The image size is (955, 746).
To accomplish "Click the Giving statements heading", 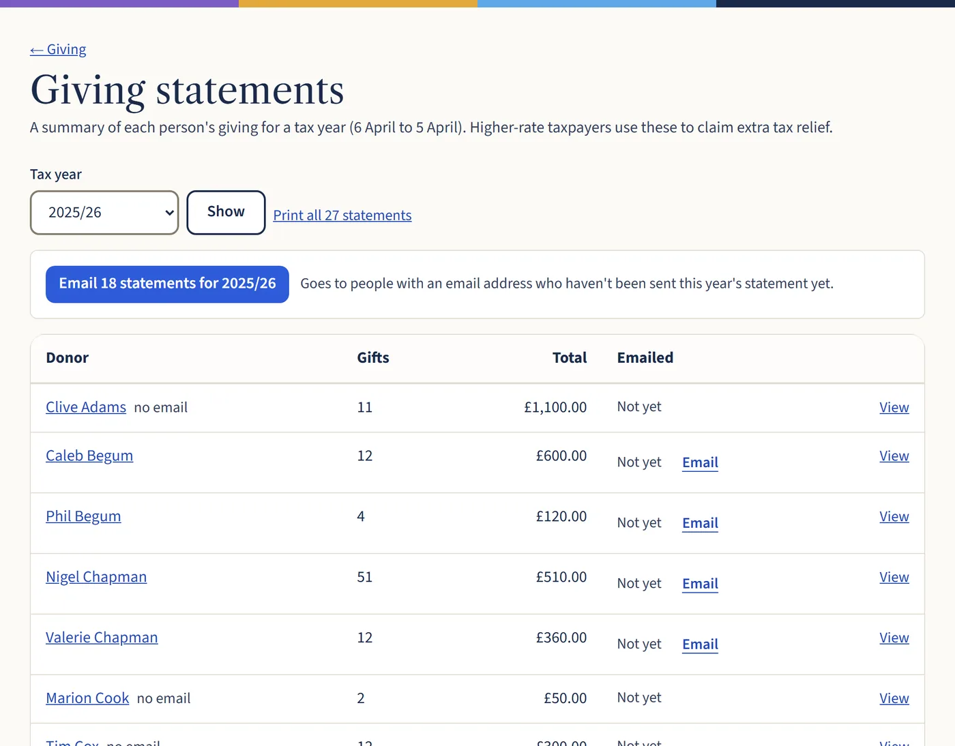I will 188,90.
